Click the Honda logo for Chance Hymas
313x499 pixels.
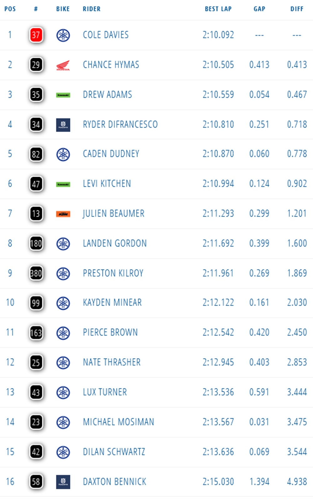(x=63, y=65)
